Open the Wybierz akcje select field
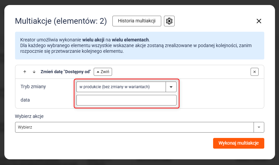 point(134,127)
